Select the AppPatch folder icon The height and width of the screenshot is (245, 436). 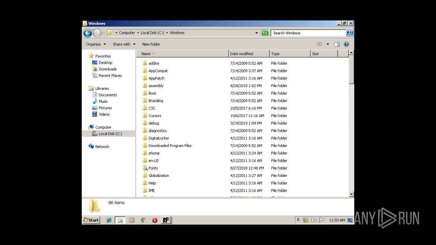coord(145,78)
